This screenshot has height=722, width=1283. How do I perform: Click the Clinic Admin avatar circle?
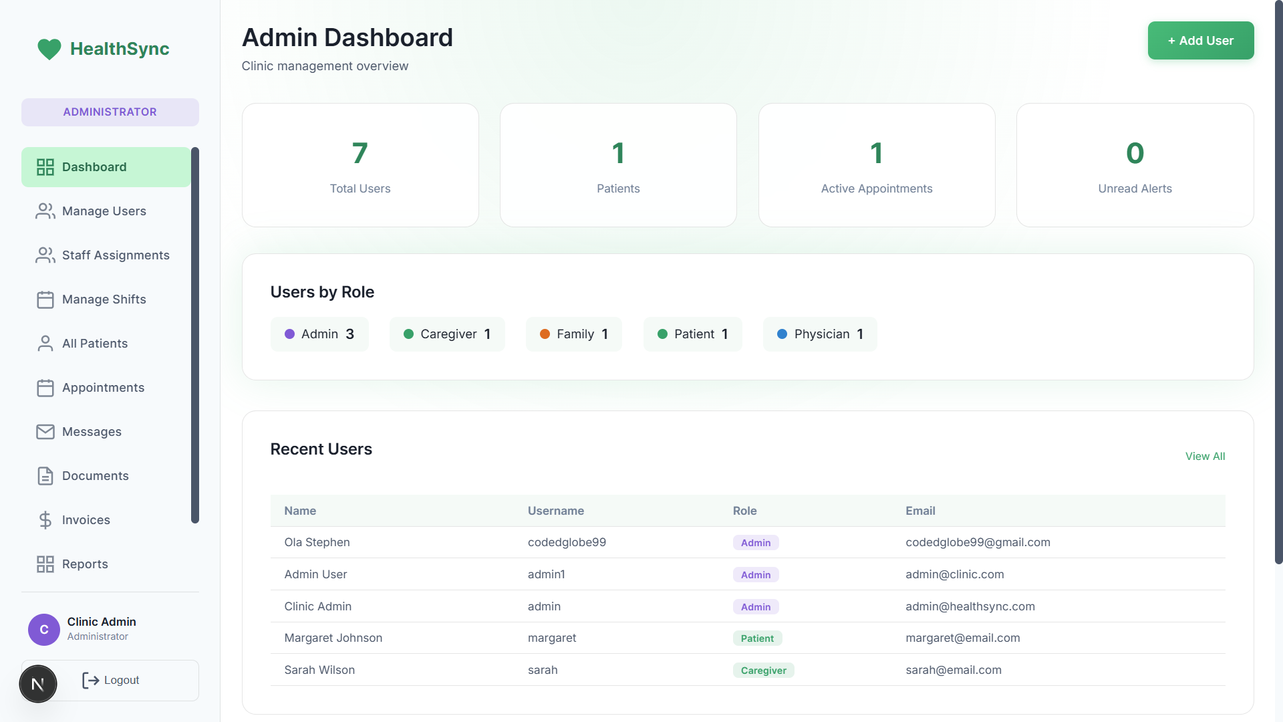[x=43, y=629]
